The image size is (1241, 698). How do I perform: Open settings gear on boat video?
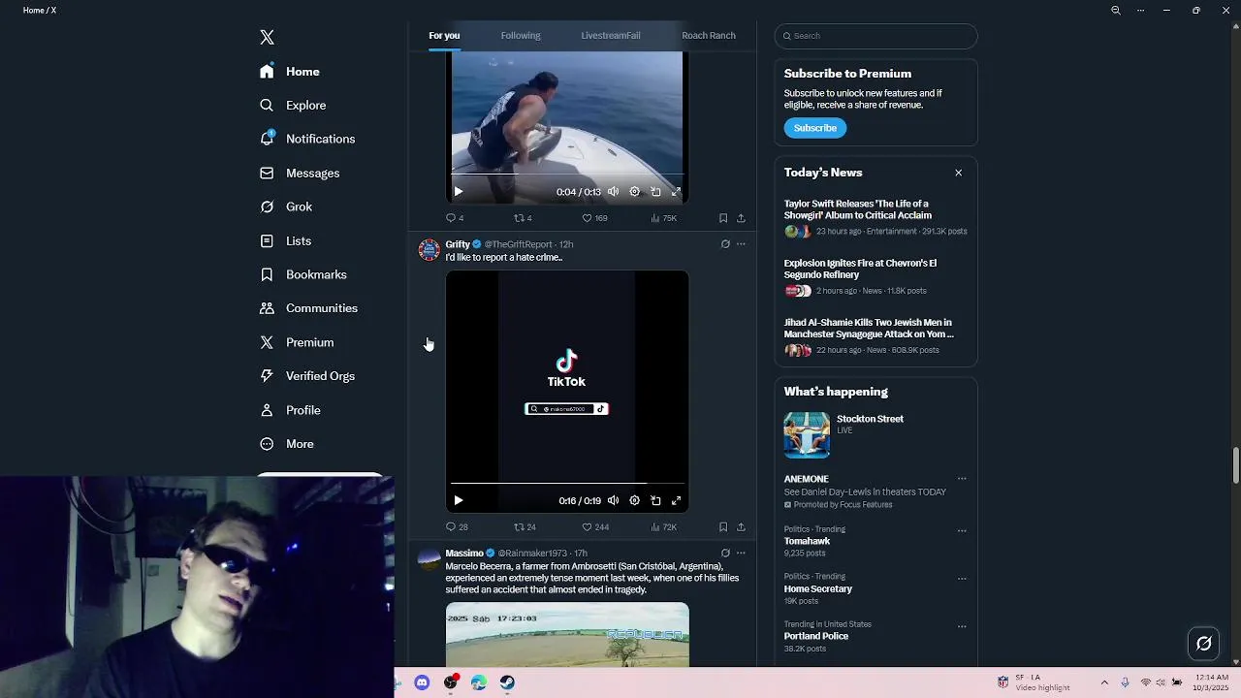click(x=634, y=192)
